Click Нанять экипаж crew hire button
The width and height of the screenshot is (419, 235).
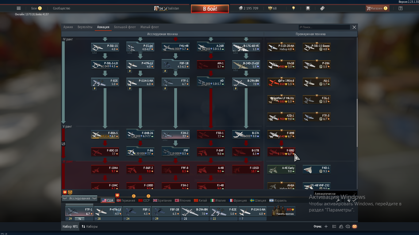pos(281,211)
